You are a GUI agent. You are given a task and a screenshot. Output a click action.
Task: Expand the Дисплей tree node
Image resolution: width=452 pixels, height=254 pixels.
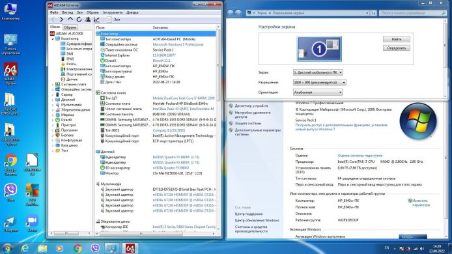click(x=53, y=100)
